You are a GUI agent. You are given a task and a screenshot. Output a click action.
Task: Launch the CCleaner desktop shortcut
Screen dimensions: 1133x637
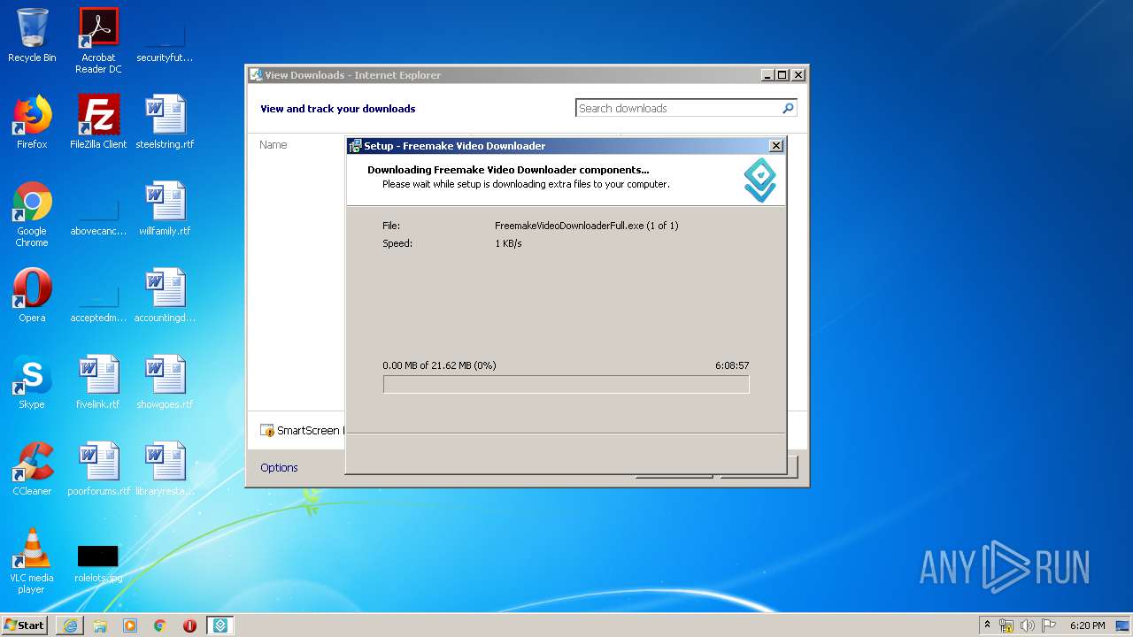[32, 469]
